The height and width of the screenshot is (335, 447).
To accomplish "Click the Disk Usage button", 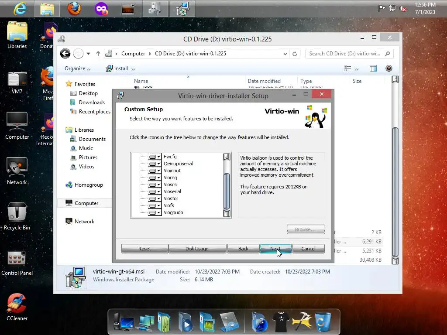I will click(197, 249).
